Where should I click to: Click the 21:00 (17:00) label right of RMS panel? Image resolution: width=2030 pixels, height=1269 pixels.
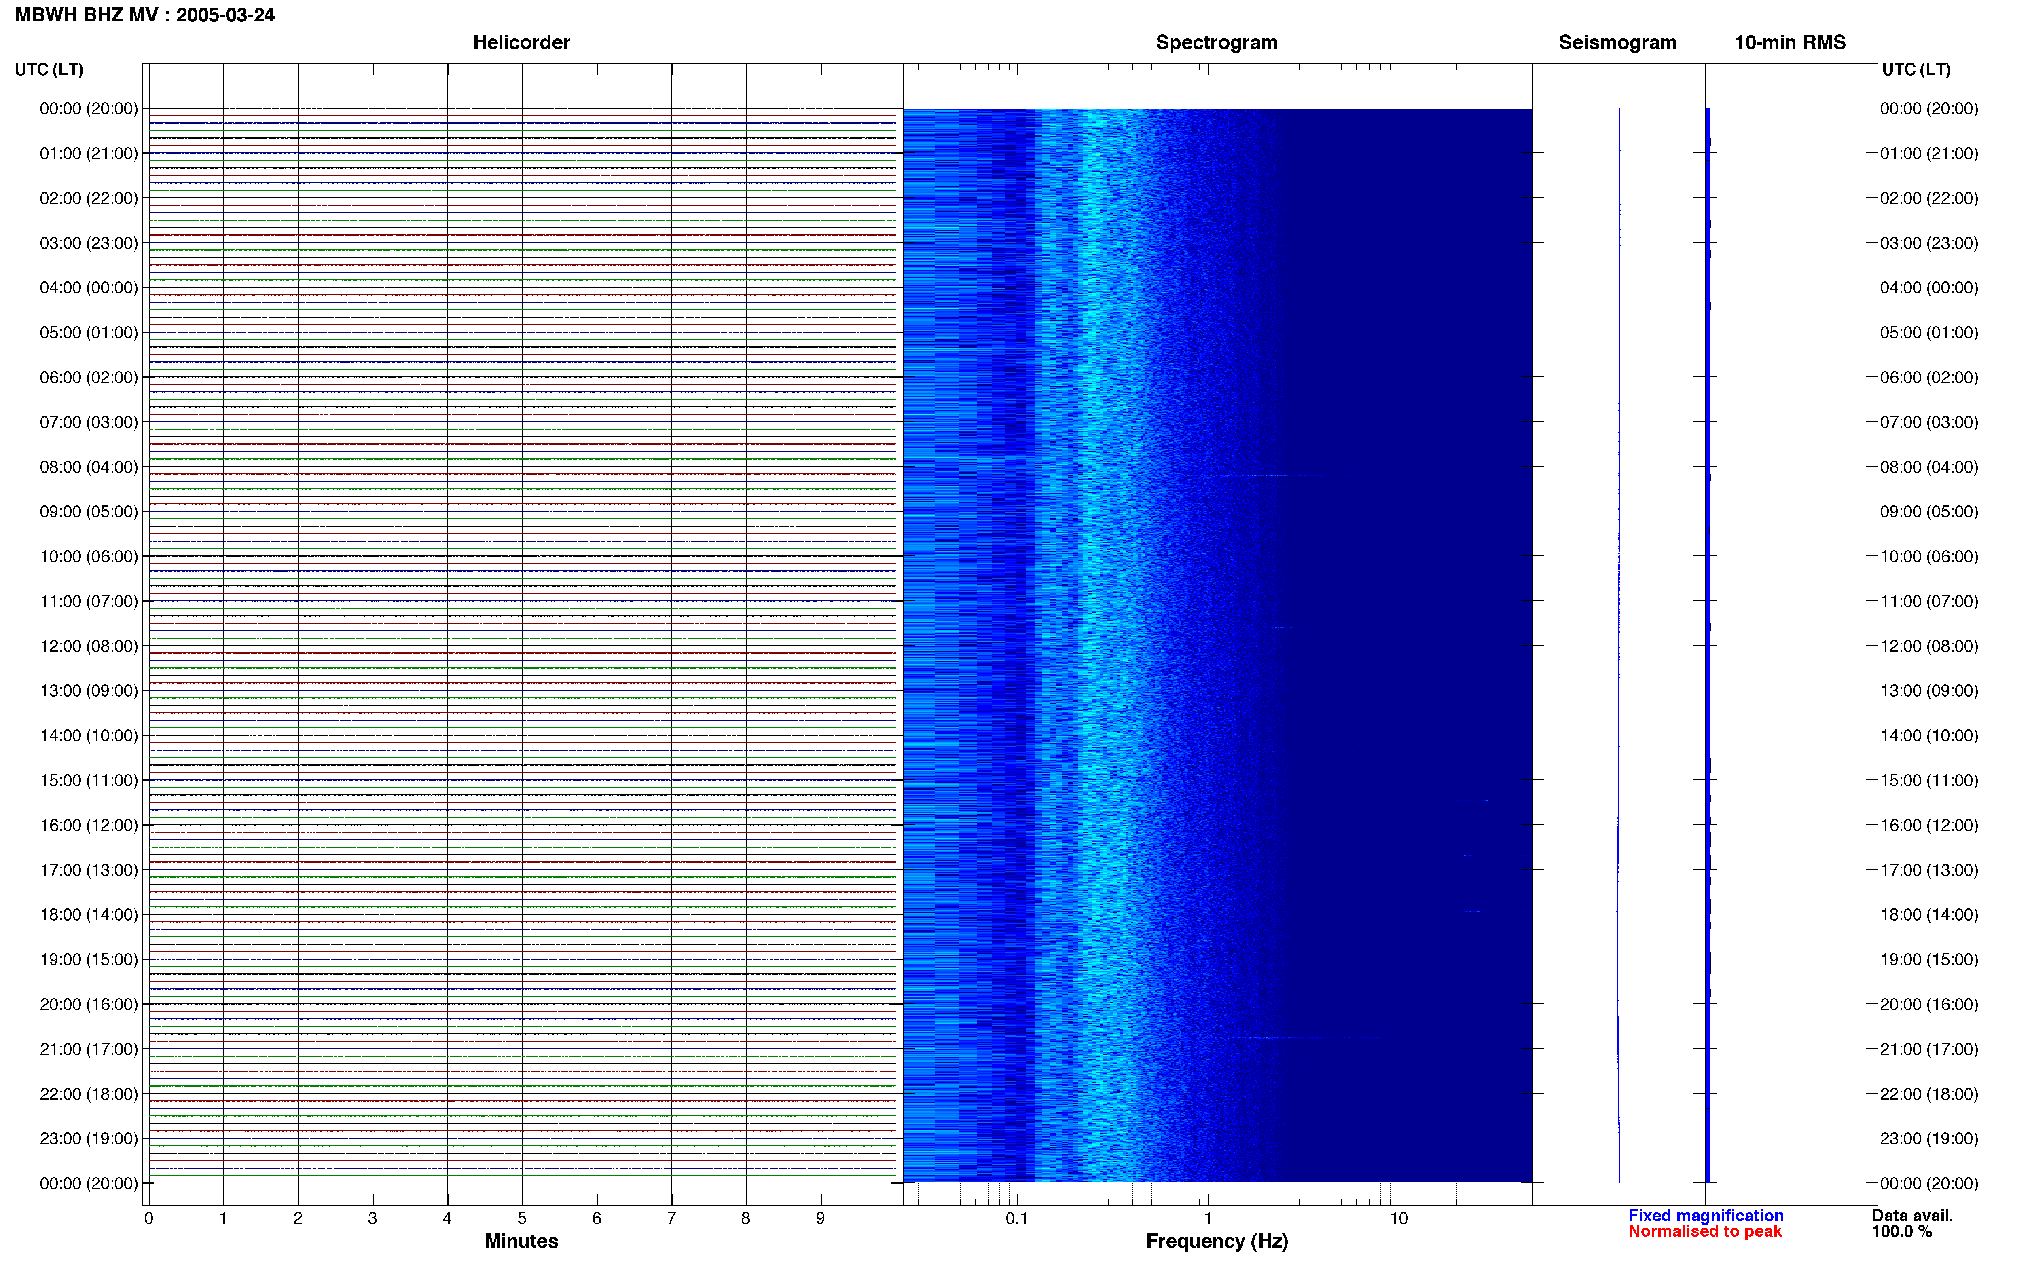tap(1929, 1049)
